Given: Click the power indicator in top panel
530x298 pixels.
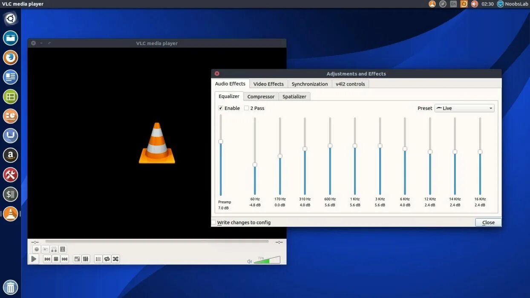Looking at the screenshot, I should coord(464,4).
